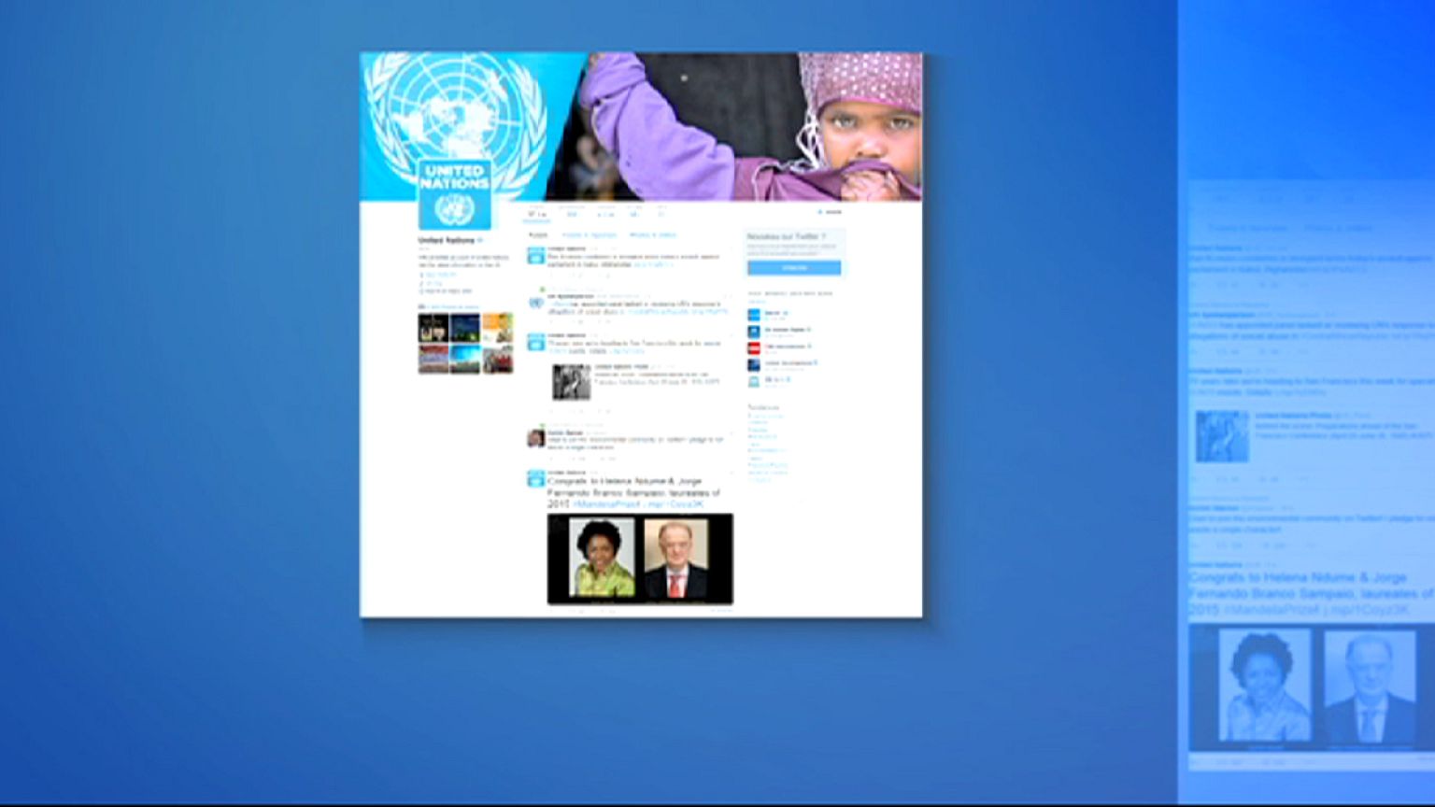Click the #MandelaPrize hashtag link
Viewport: 1435px width, 807px height.
tap(604, 504)
